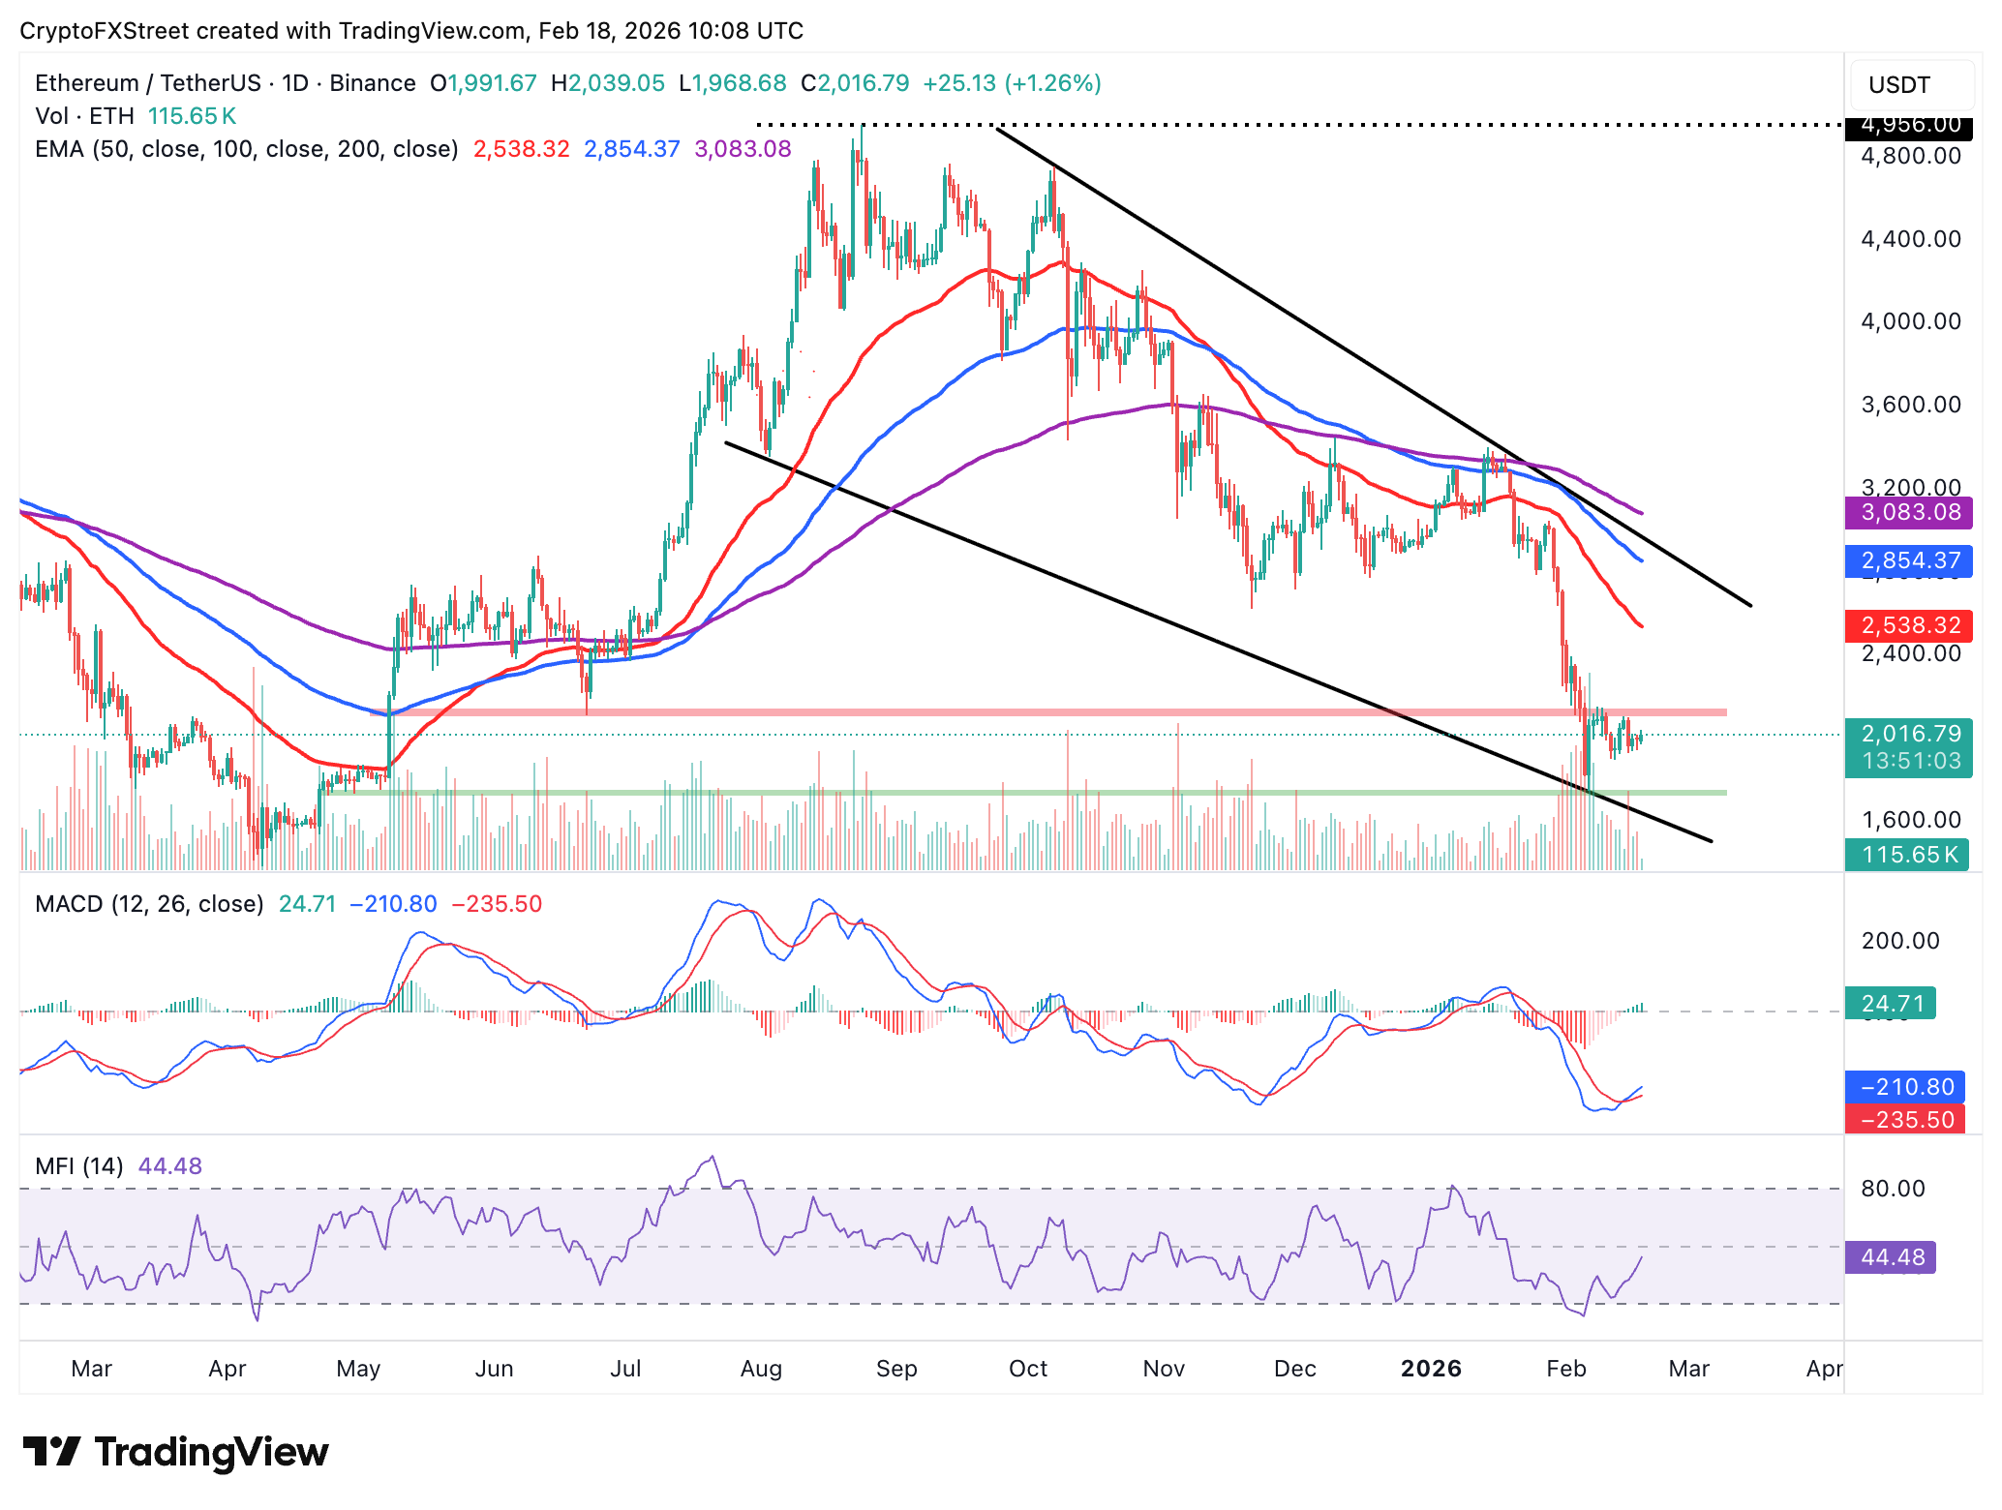The height and width of the screenshot is (1510, 2002).
Task: Click the 115.65 K volume axis tag
Action: tap(1906, 855)
